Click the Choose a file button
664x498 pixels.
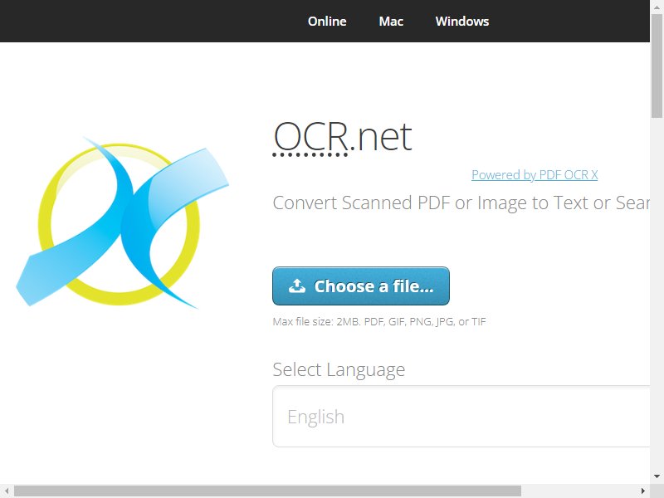[x=361, y=286]
